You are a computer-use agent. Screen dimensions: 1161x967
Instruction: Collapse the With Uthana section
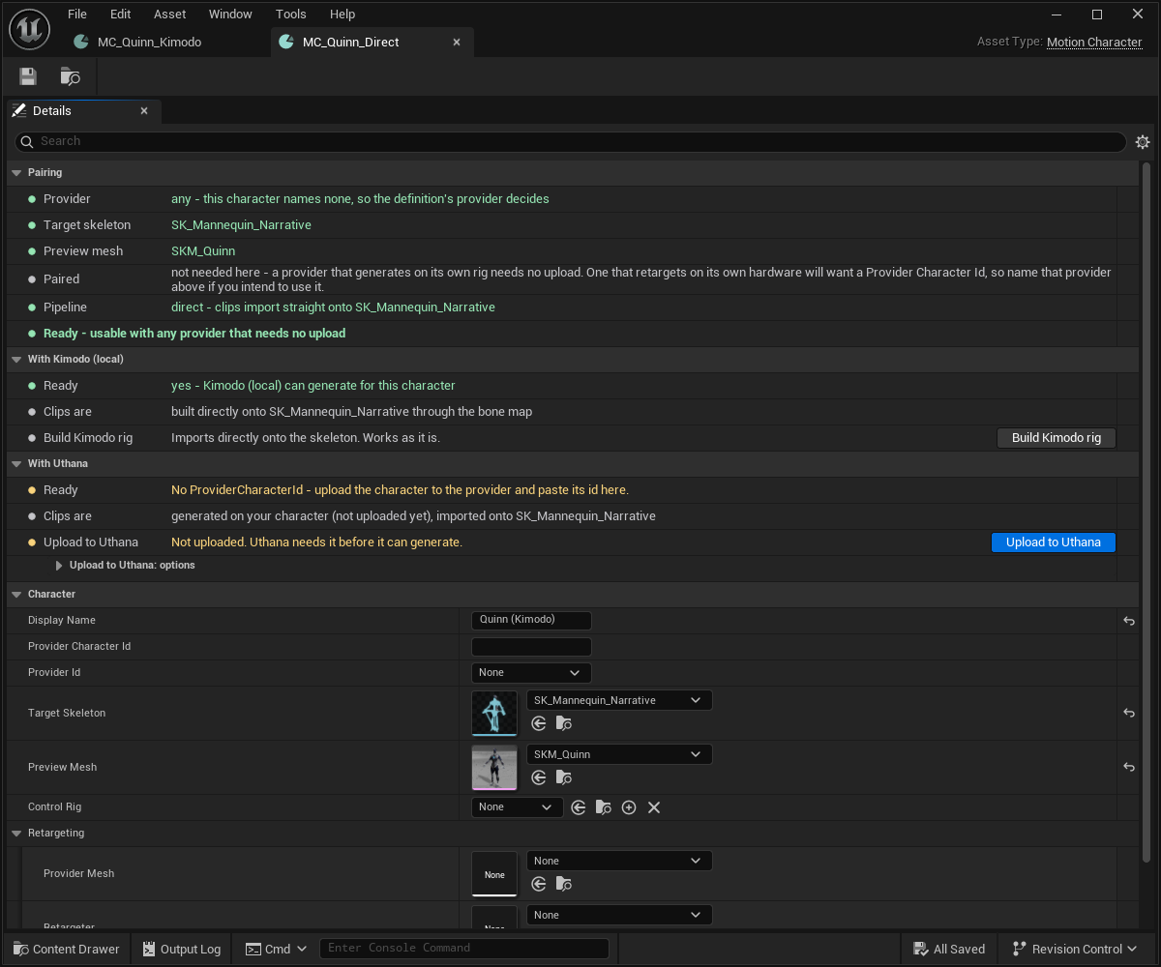click(16, 464)
